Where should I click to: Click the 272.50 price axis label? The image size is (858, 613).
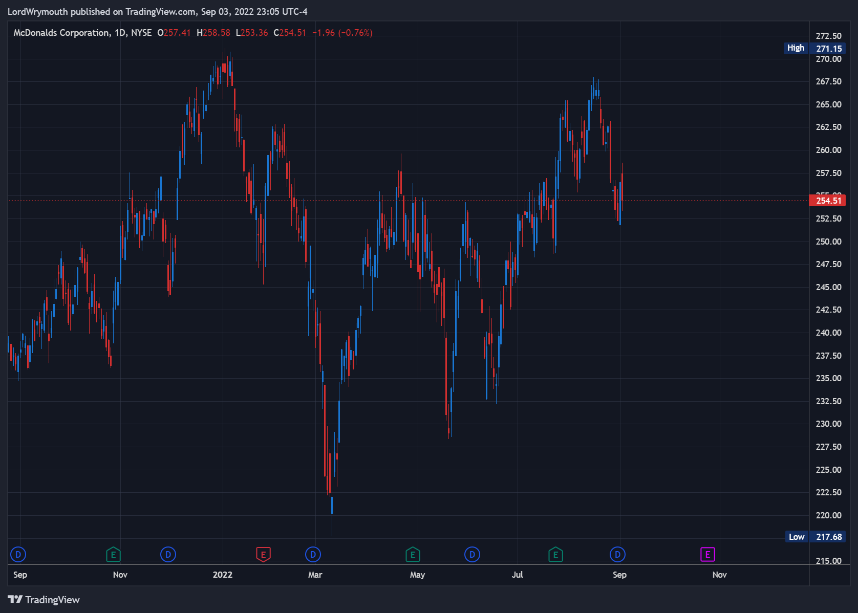coord(828,36)
